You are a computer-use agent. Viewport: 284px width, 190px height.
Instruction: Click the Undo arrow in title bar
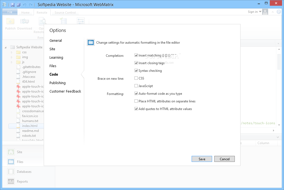point(25,5)
